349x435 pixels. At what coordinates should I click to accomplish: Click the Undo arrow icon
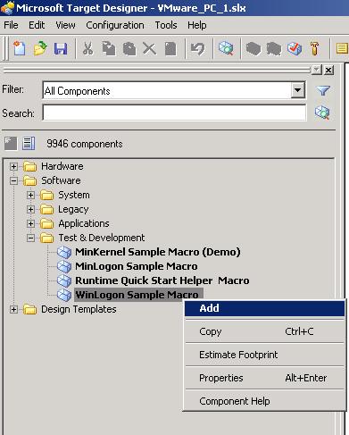[x=197, y=48]
